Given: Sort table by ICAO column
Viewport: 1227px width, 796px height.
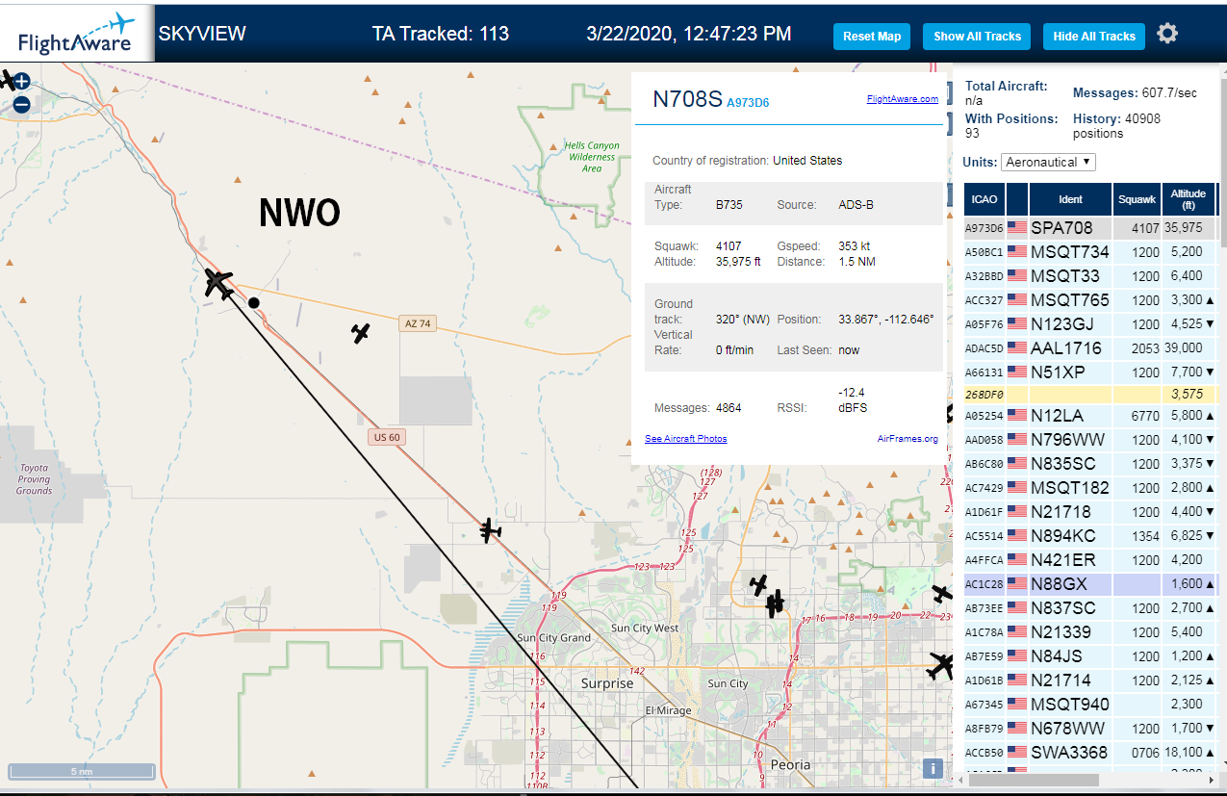Looking at the screenshot, I should [x=984, y=199].
